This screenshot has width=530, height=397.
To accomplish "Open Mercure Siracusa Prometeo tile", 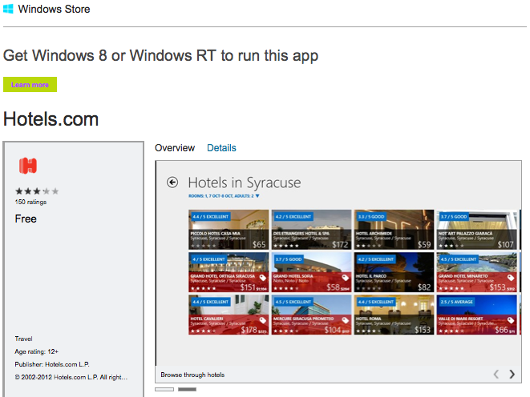I will click(x=311, y=315).
